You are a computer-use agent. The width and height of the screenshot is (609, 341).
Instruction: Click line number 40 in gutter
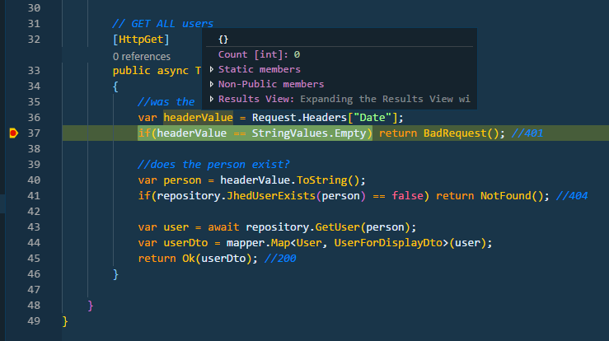click(x=34, y=180)
